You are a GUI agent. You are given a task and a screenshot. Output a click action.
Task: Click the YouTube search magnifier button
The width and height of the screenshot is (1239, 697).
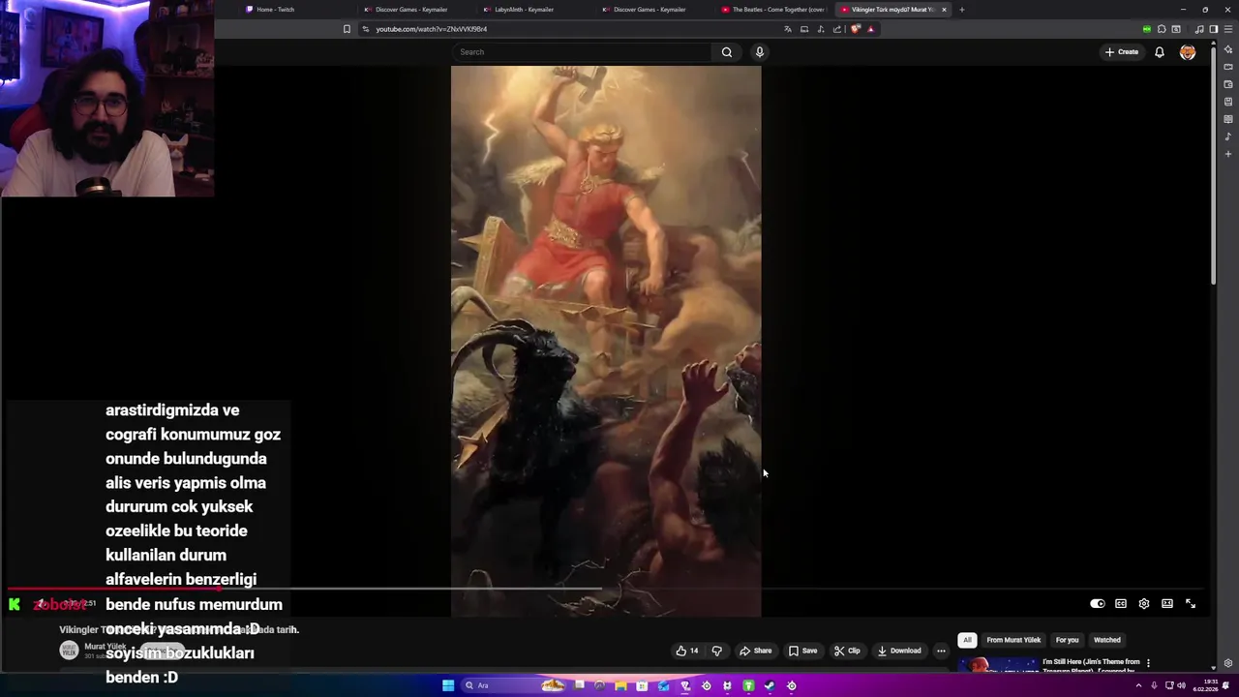pyautogui.click(x=727, y=52)
